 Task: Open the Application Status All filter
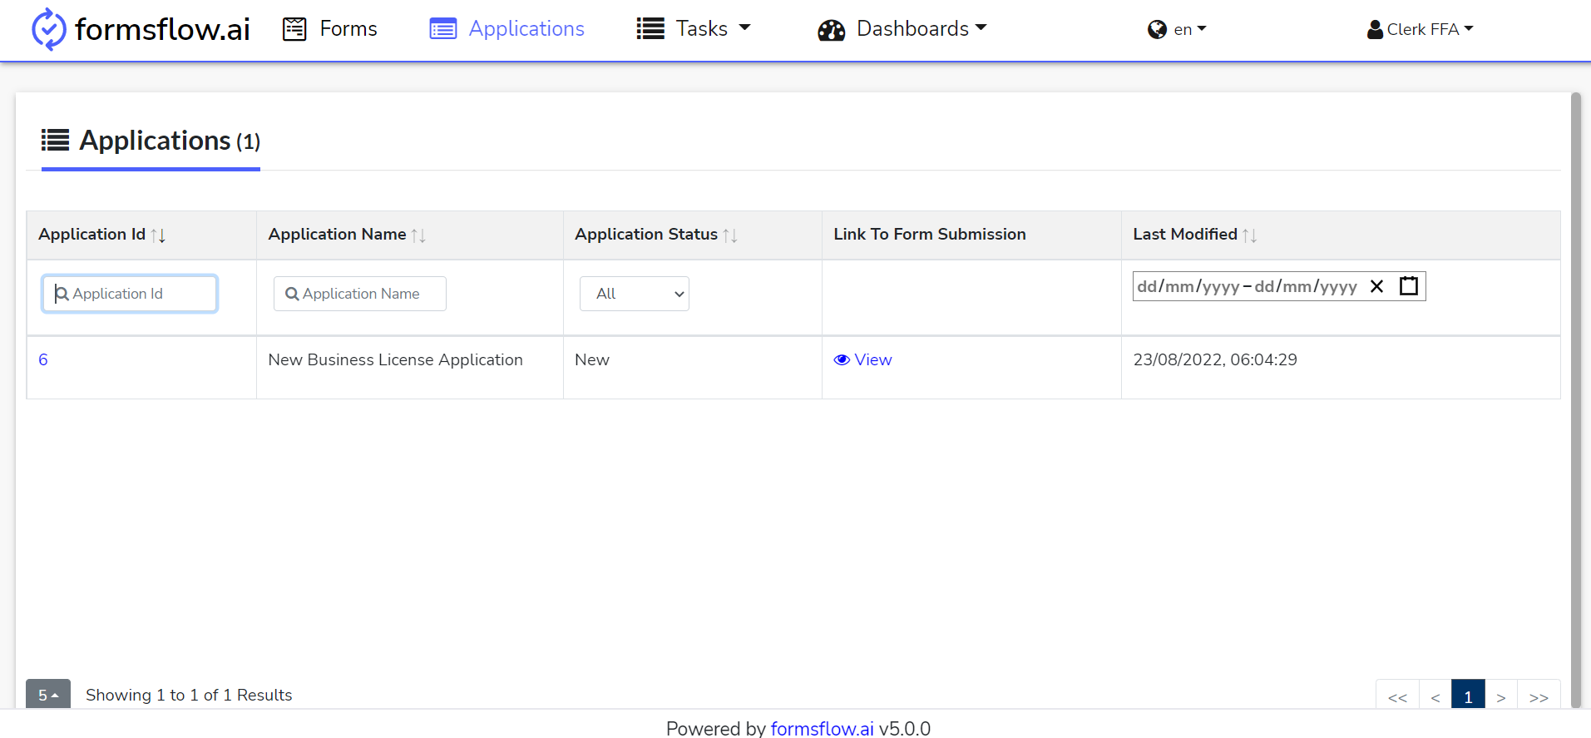point(635,294)
